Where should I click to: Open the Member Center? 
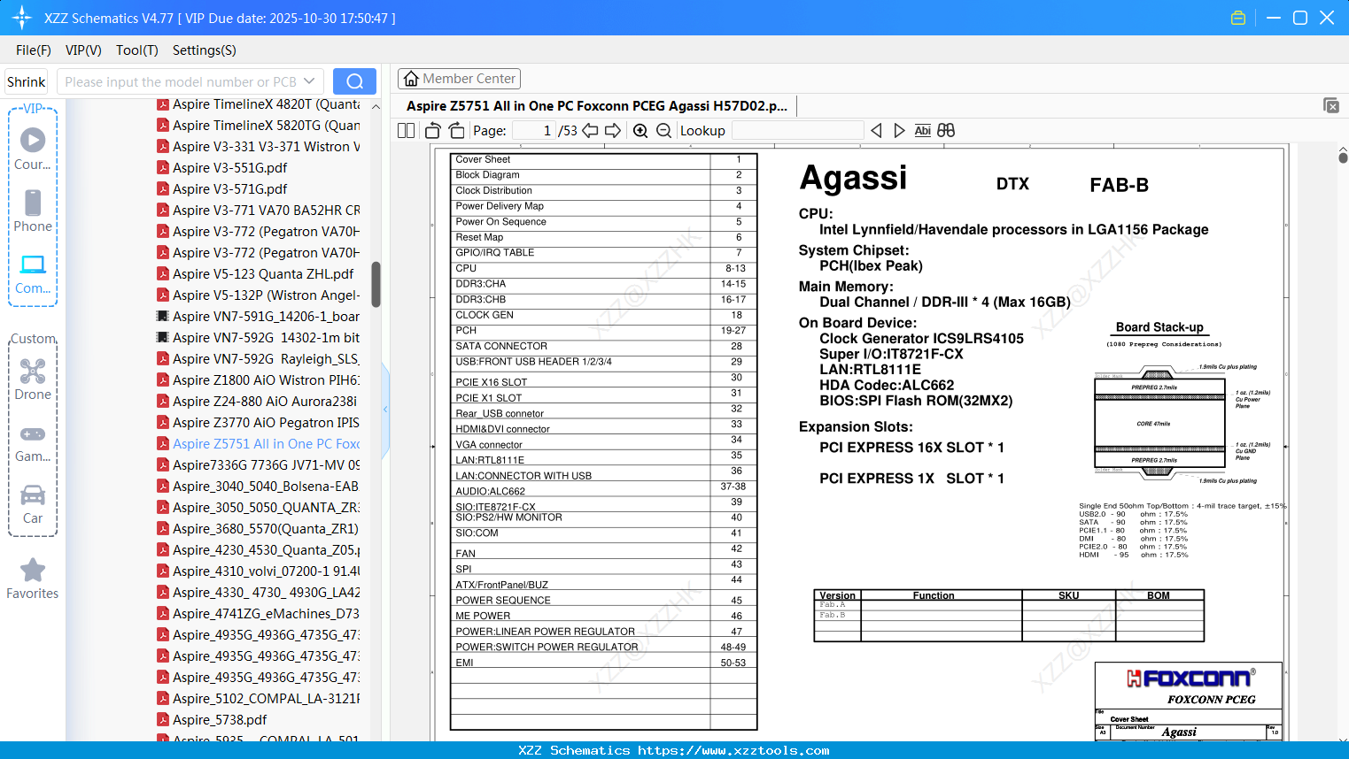click(459, 79)
